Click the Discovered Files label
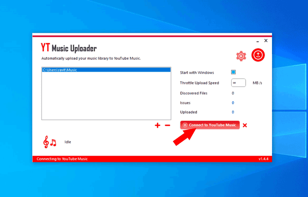 (x=193, y=93)
